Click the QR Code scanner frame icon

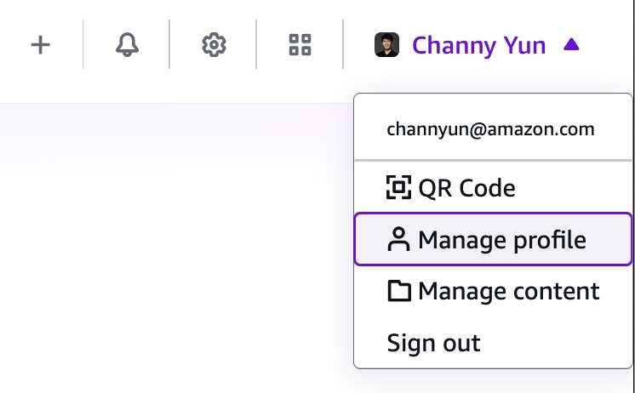tap(399, 187)
